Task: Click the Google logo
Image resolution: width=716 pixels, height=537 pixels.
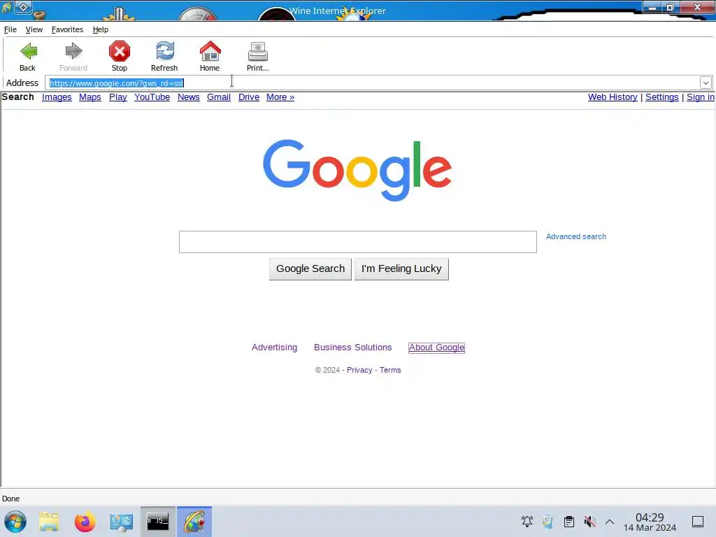Action: pyautogui.click(x=357, y=171)
